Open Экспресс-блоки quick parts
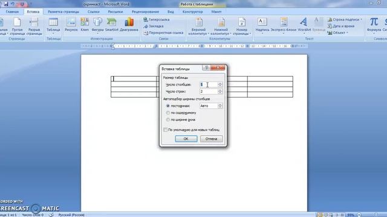The height and width of the screenshot is (217, 387). click(284, 25)
